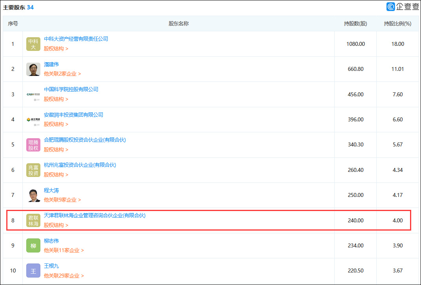This screenshot has height=285, width=421.
Task: Open 天津君联林海企业管理咨询合伙企业 link
Action: 94,215
